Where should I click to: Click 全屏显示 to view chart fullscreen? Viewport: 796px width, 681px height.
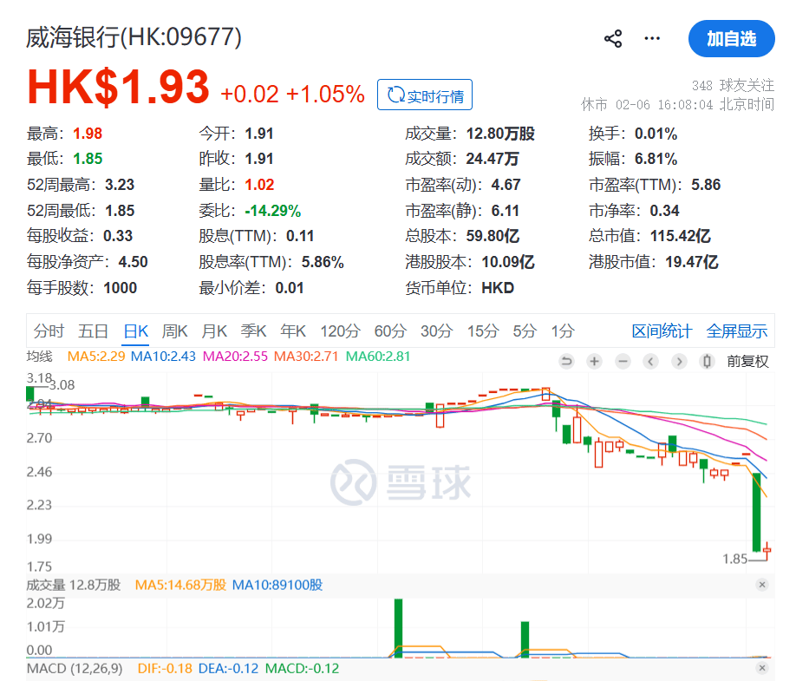737,331
